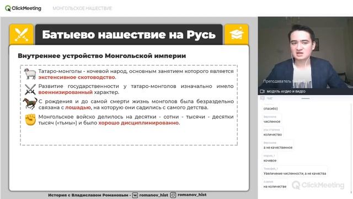
Task: Click the presenter video feed
Action: 305,53
